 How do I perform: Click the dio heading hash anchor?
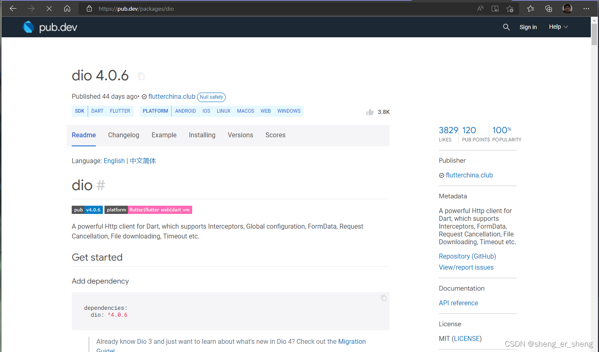coord(101,185)
